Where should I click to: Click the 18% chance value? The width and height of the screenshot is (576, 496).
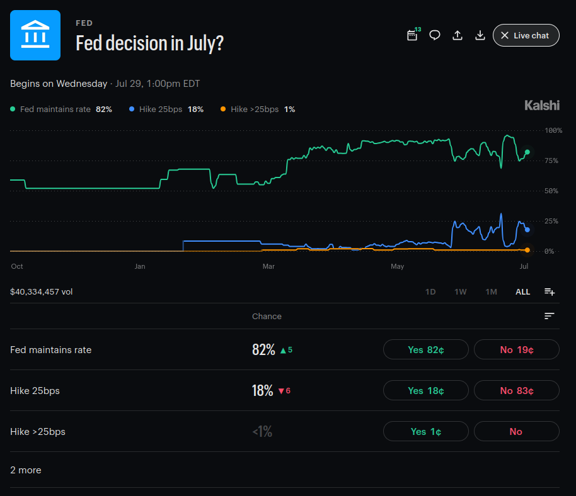pos(262,390)
